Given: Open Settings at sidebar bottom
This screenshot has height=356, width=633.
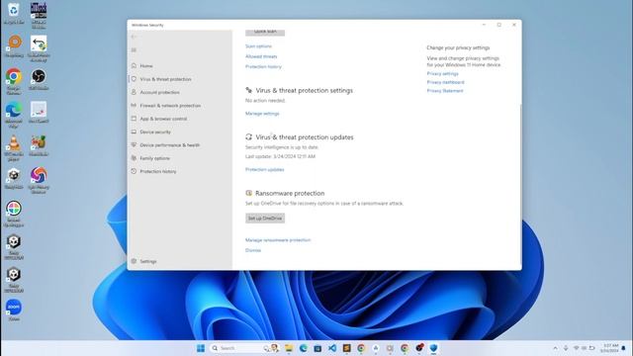Looking at the screenshot, I should (147, 261).
